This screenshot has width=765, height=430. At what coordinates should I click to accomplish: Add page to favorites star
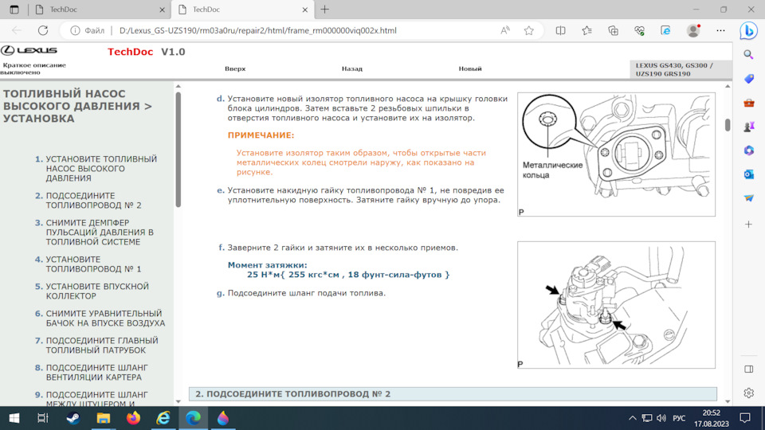[x=529, y=30]
